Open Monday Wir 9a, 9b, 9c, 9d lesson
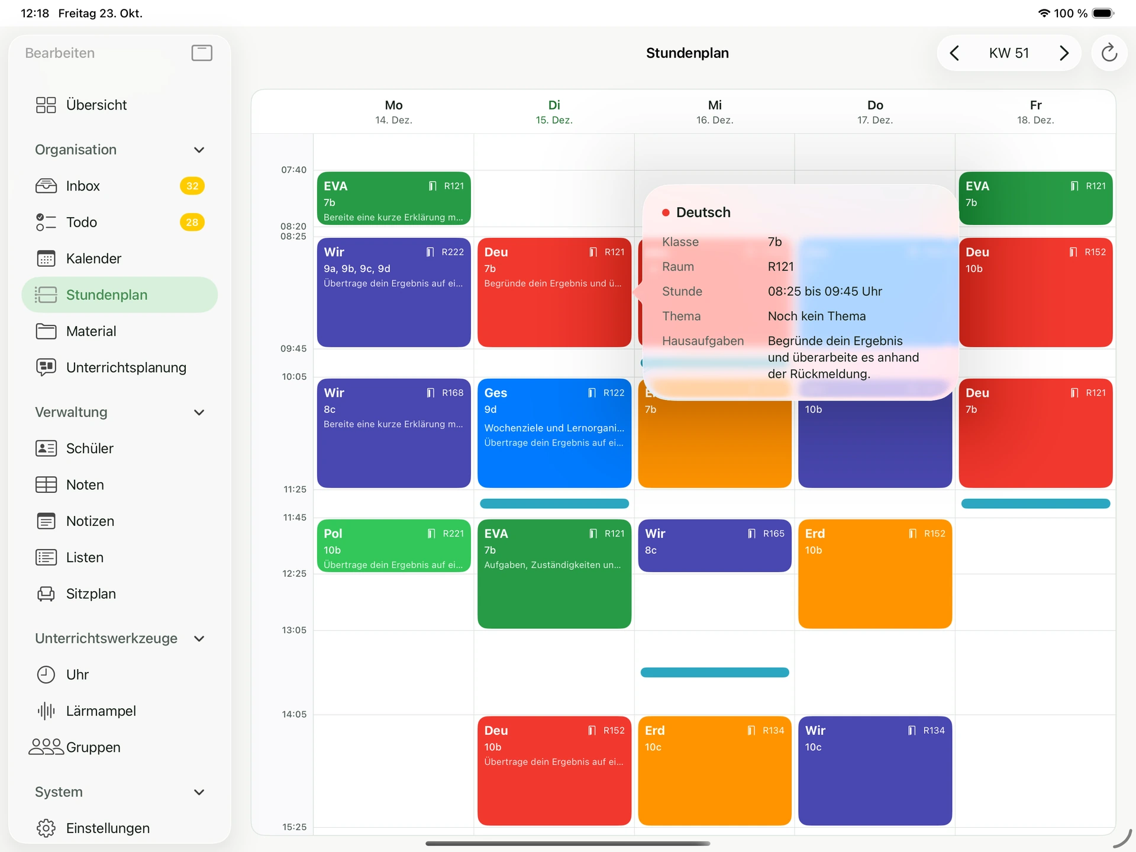This screenshot has width=1136, height=852. (x=393, y=292)
